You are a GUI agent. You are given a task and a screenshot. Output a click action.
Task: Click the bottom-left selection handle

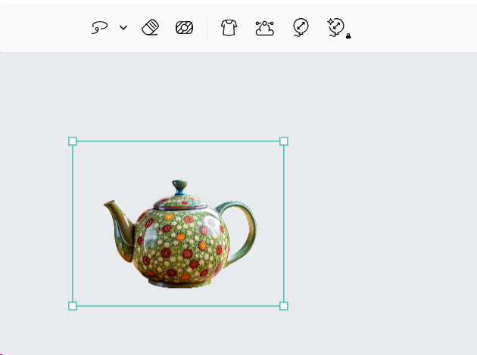pos(73,306)
